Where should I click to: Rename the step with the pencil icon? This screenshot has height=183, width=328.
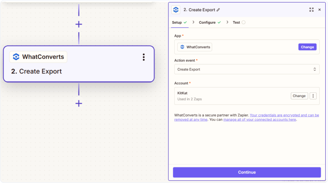[x=218, y=10]
